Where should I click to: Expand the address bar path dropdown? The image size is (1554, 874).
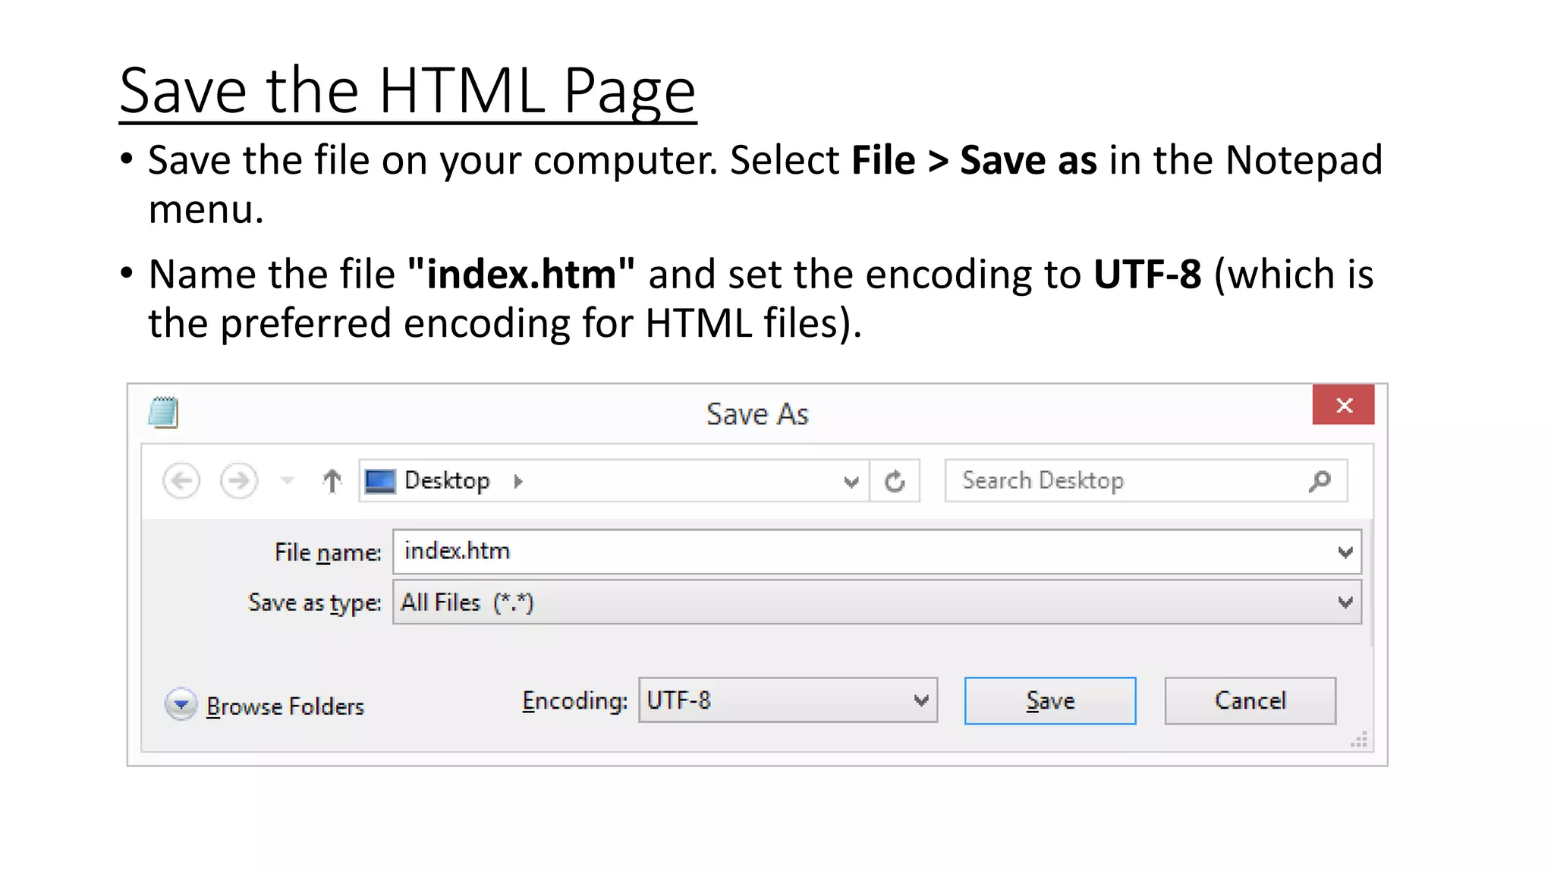pos(851,482)
